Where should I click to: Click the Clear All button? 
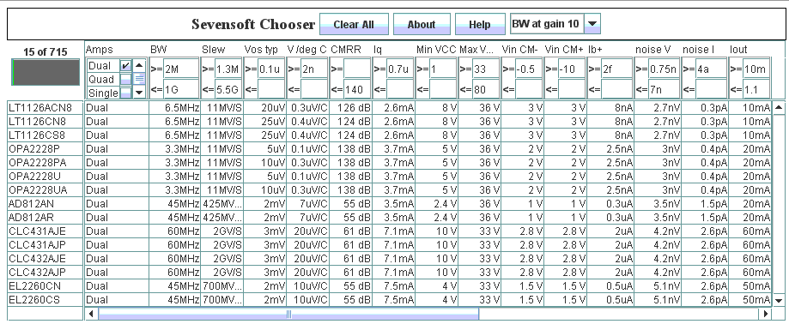(x=354, y=24)
